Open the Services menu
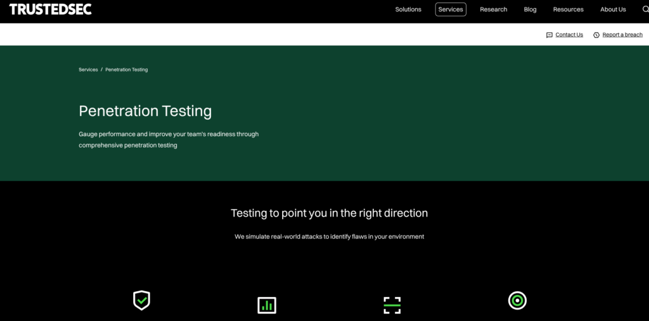The image size is (649, 321). tap(451, 9)
